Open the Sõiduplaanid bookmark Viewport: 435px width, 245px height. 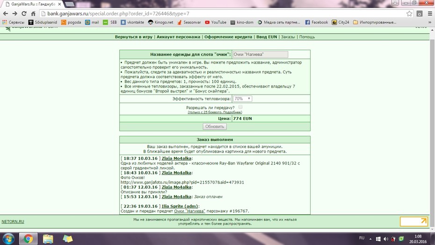click(x=43, y=22)
